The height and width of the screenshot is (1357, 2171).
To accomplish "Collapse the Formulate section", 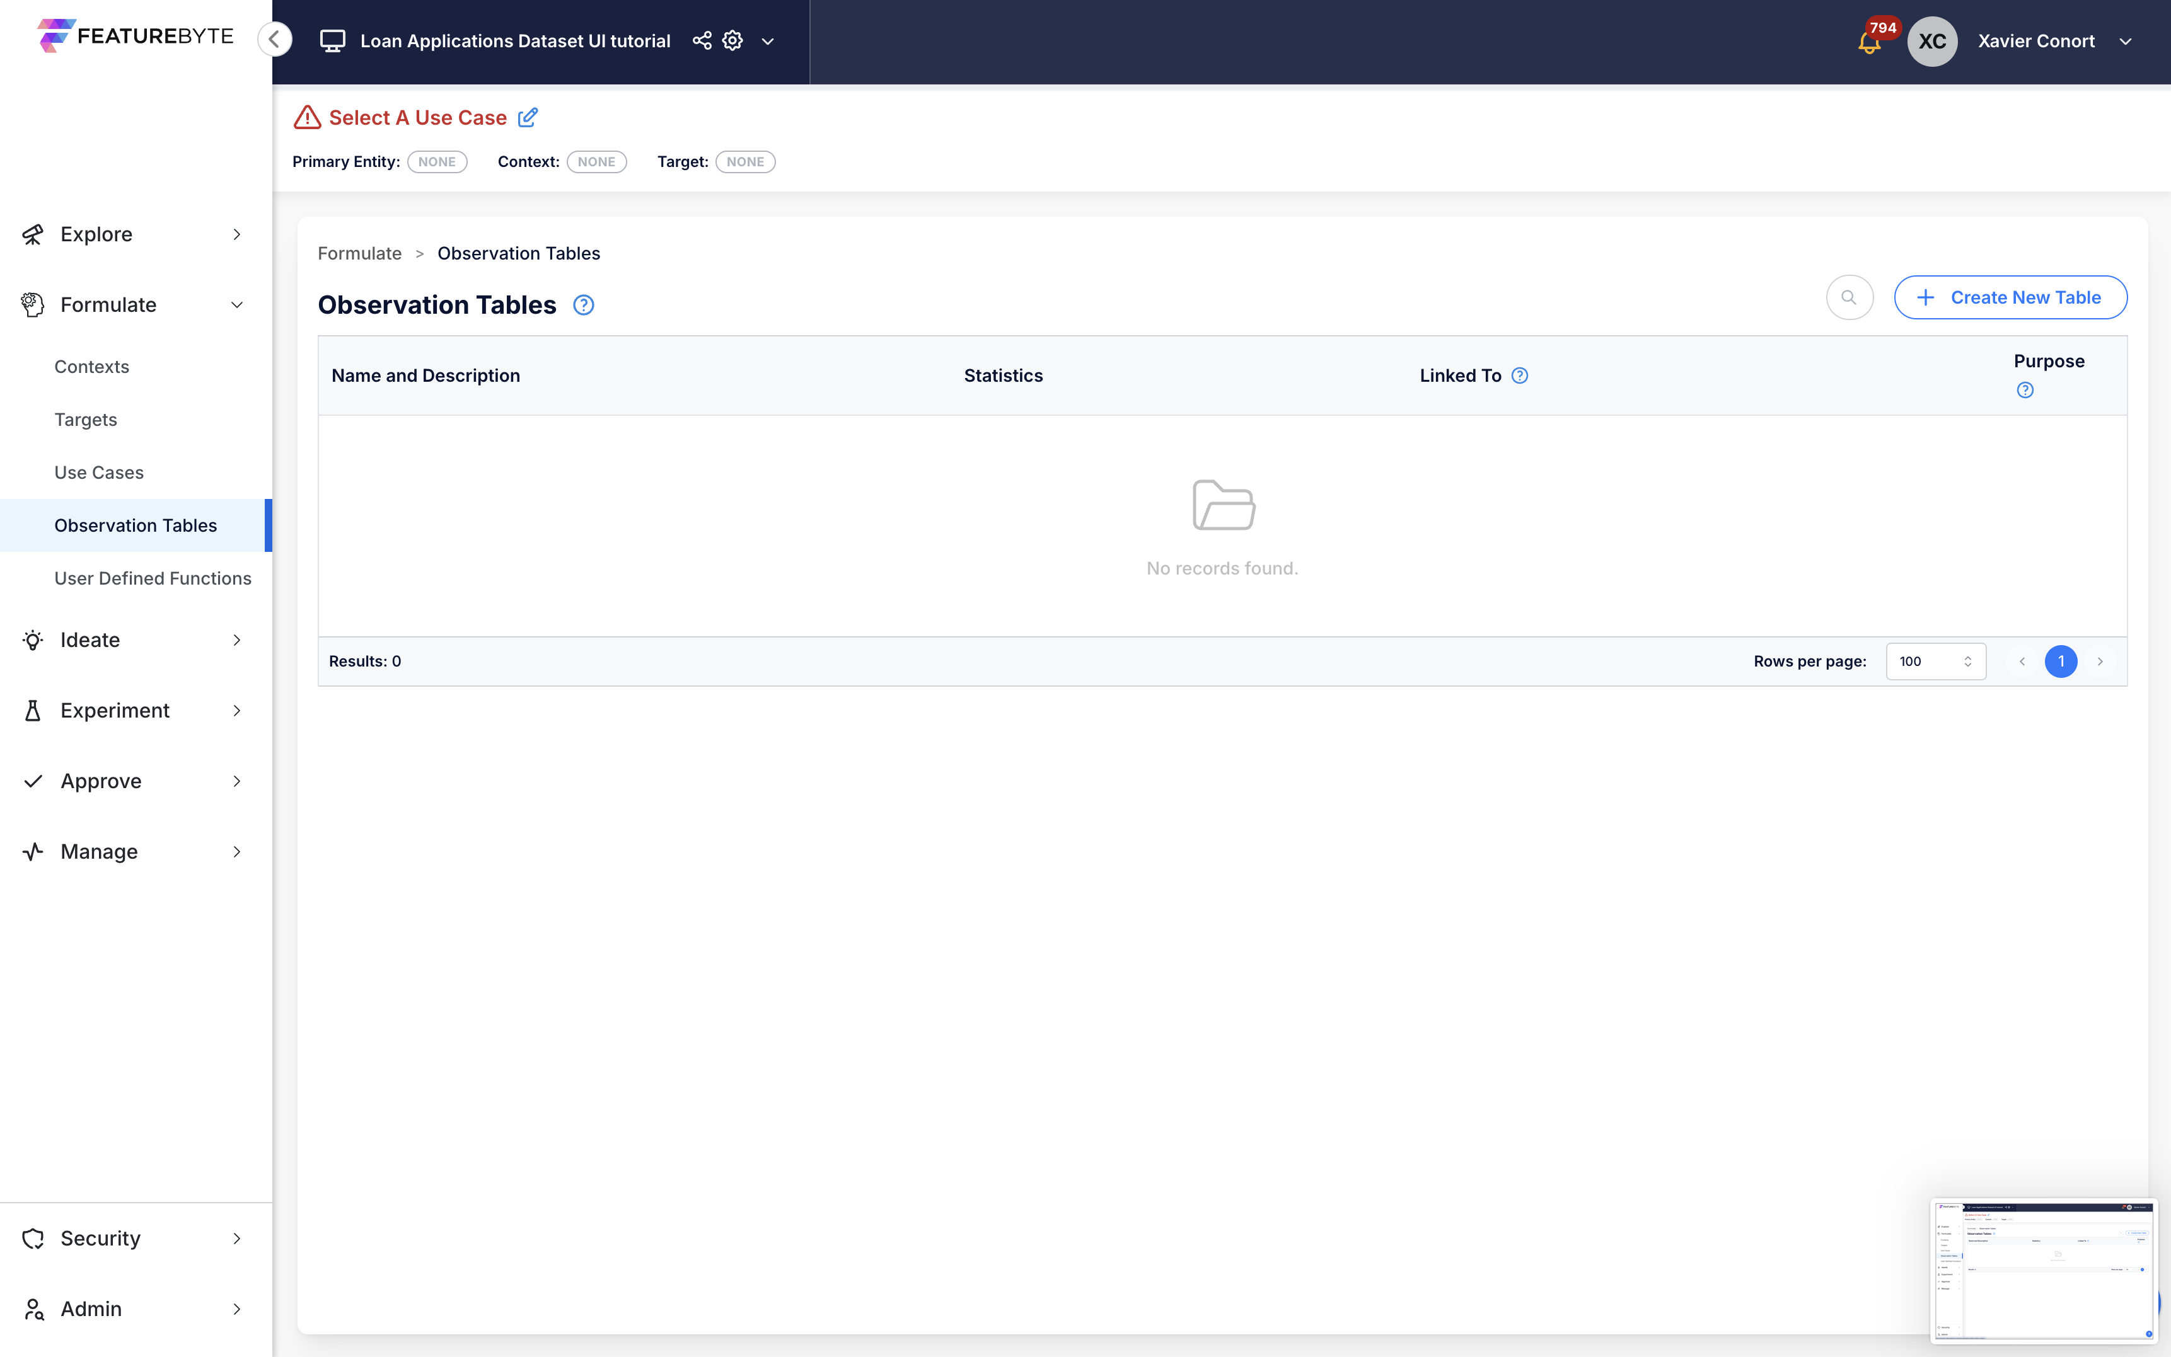I will tap(136, 305).
